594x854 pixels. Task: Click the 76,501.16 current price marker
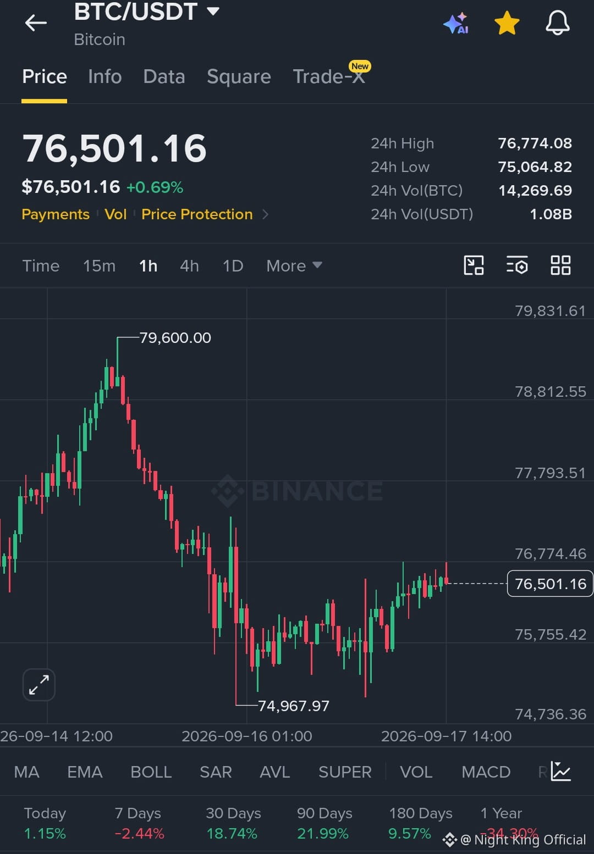pyautogui.click(x=550, y=584)
